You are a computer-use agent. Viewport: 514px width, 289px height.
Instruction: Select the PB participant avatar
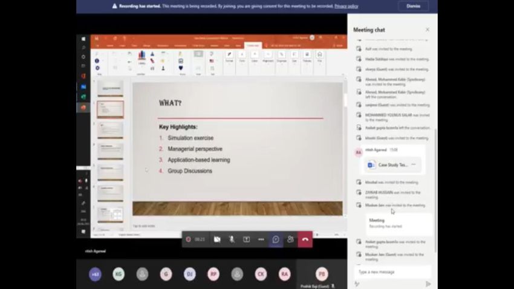pos(322,274)
